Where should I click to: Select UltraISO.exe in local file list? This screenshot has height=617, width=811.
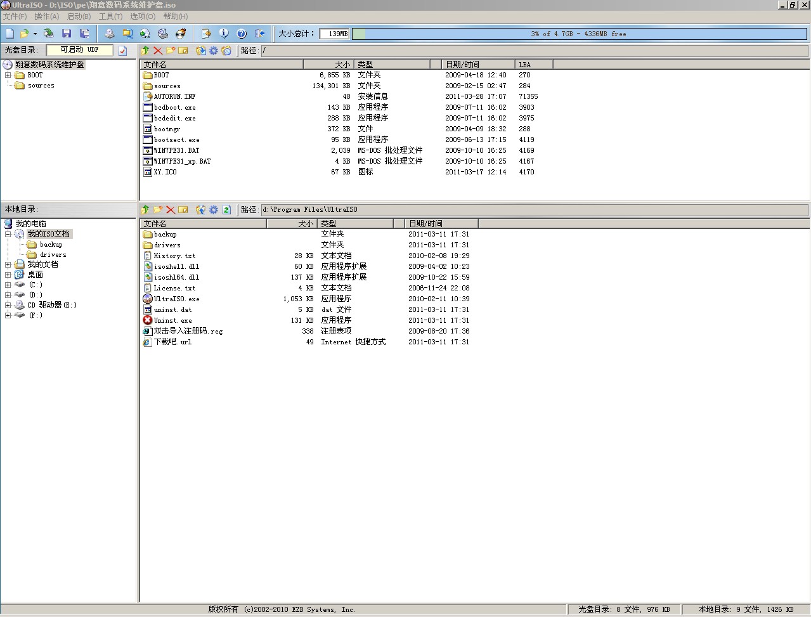click(176, 299)
